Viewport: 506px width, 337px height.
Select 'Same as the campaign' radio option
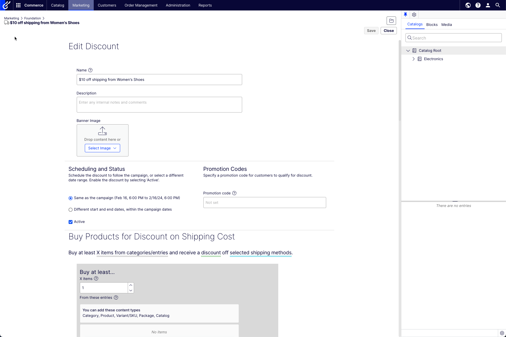click(x=70, y=198)
